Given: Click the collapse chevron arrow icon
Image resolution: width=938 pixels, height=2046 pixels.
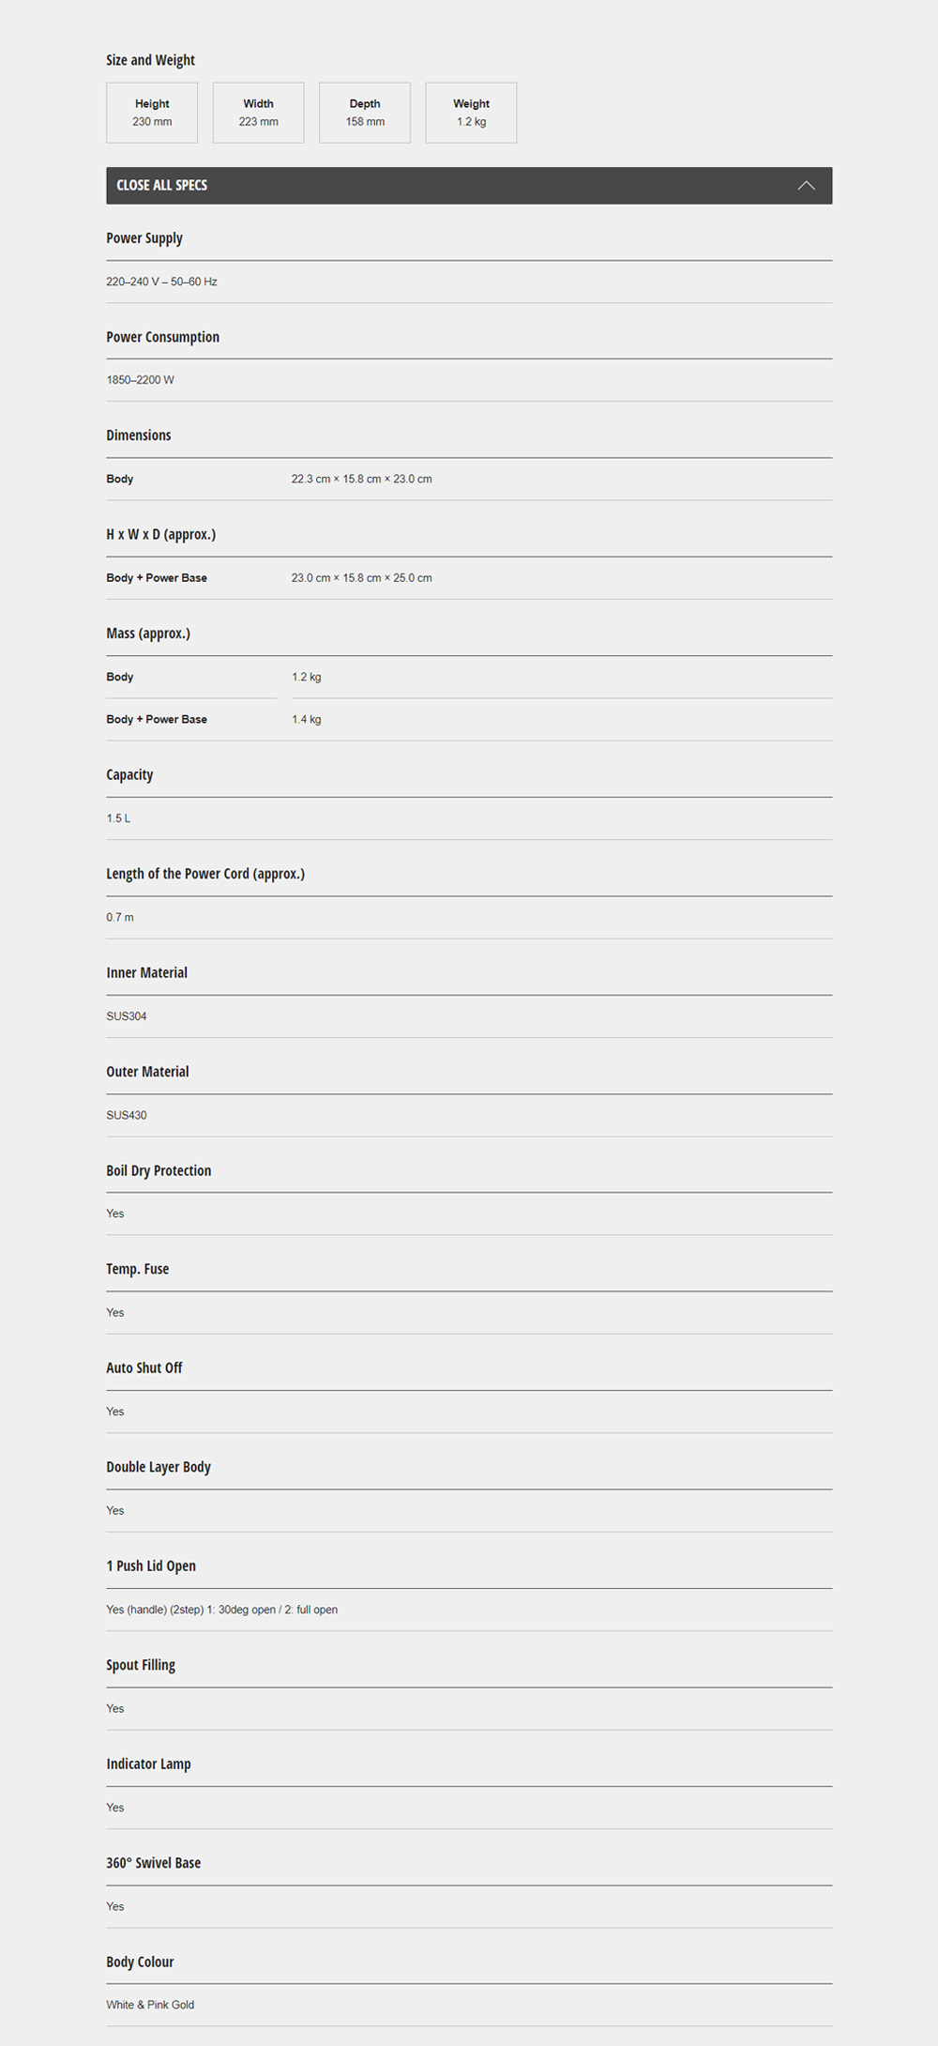Looking at the screenshot, I should click(806, 186).
